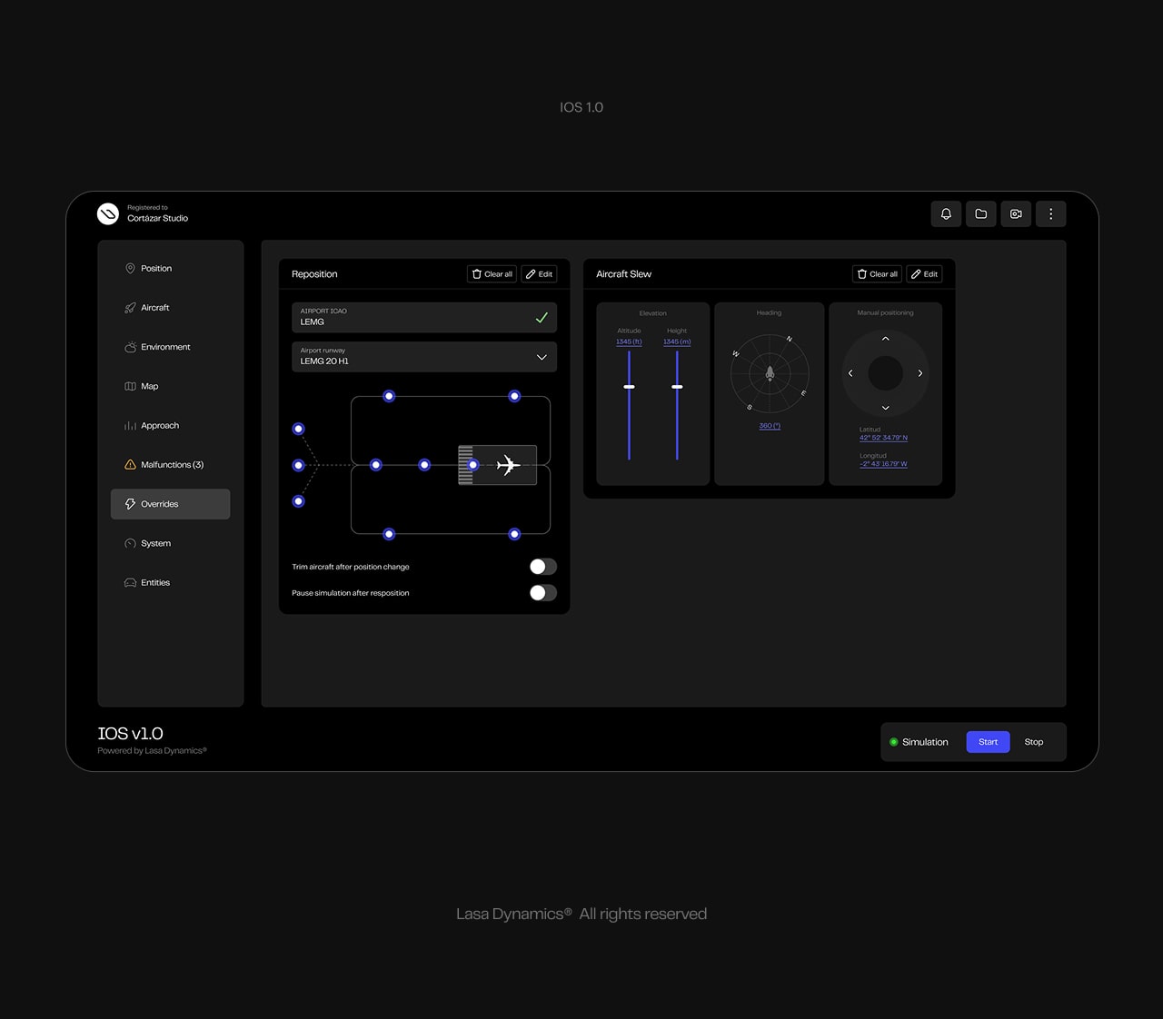This screenshot has width=1163, height=1019.
Task: Click the Cortázar Studio logo icon
Action: click(108, 213)
